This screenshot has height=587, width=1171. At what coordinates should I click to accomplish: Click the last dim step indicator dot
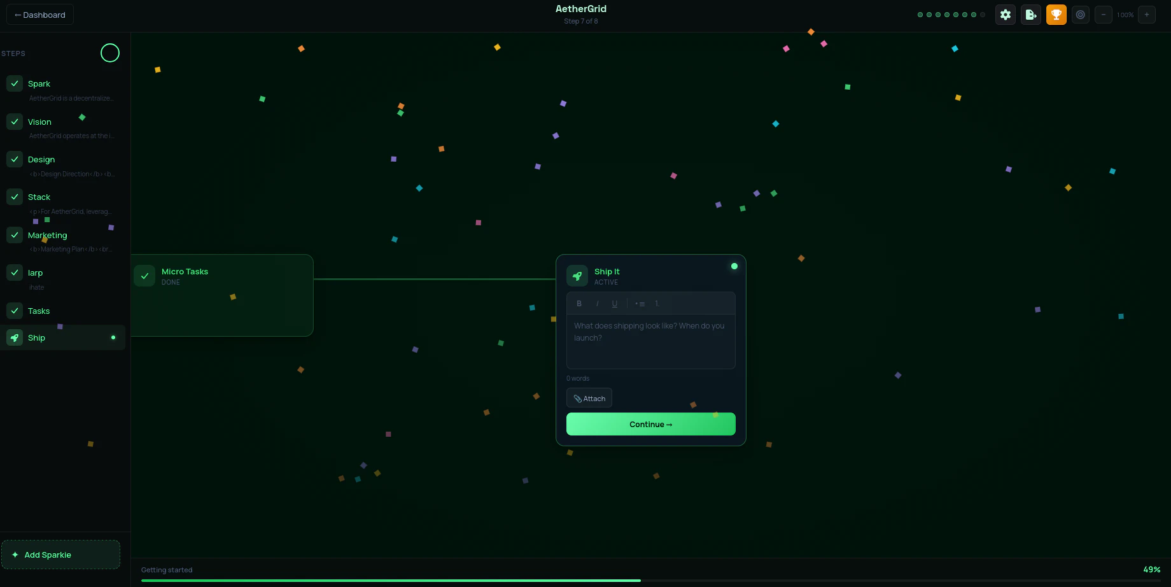[x=983, y=15]
